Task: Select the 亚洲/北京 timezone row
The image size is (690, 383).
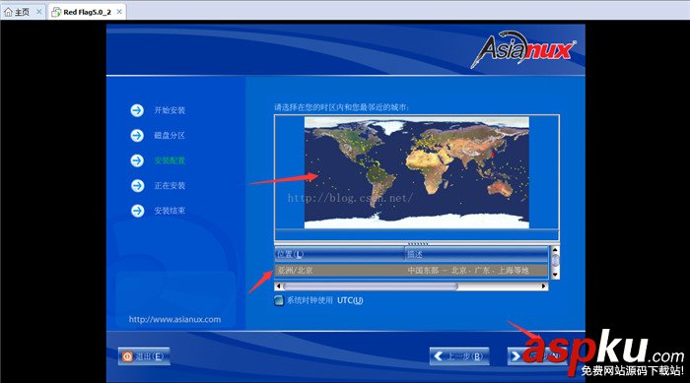Action: click(x=411, y=271)
